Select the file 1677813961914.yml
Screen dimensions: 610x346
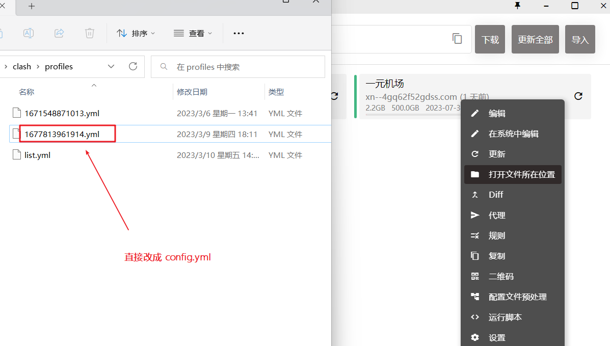62,134
